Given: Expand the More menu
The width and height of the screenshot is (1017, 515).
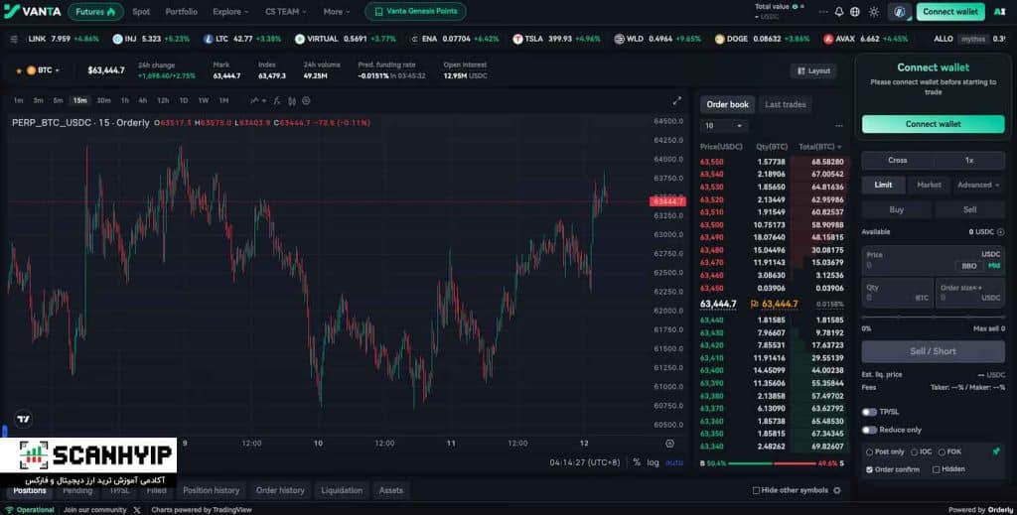Looking at the screenshot, I should point(337,12).
